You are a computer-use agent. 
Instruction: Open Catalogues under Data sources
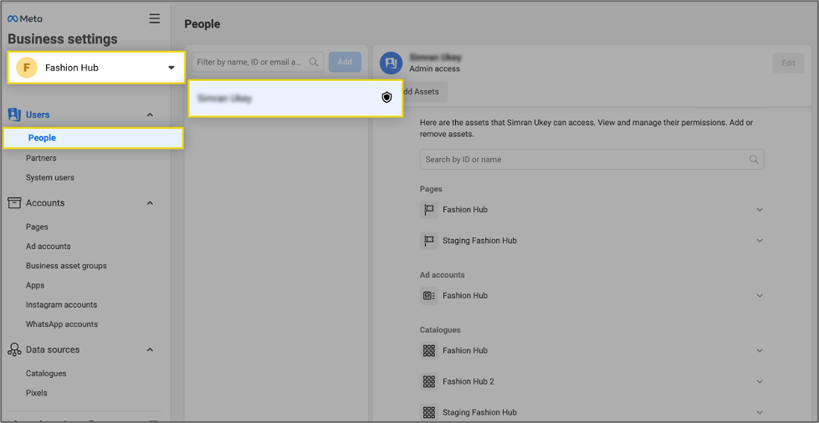pos(46,374)
